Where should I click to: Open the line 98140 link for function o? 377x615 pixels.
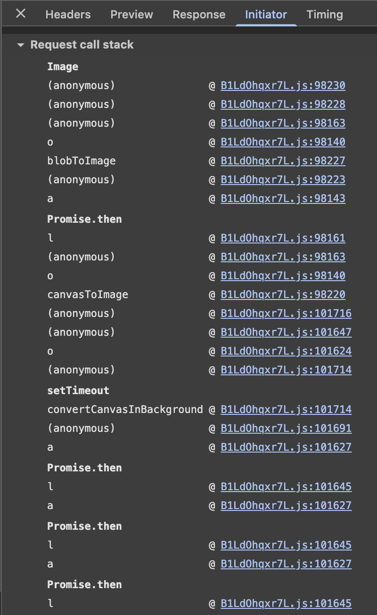(x=283, y=142)
